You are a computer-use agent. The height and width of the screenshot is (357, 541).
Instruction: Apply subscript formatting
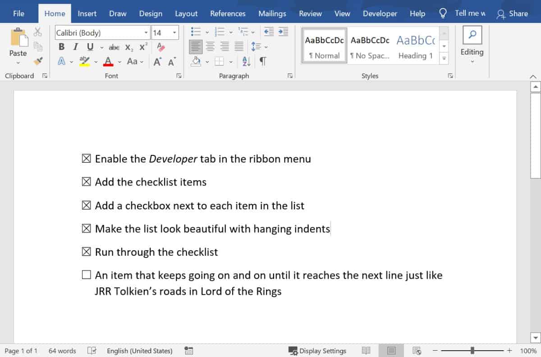(128, 47)
